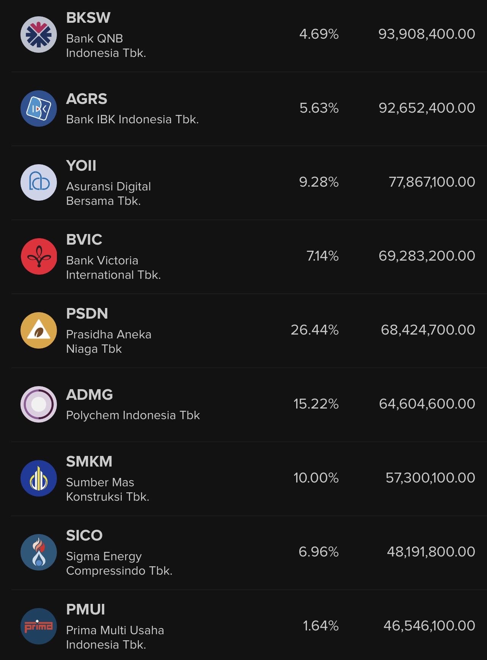This screenshot has width=487, height=660.
Task: Tap the Bank IBK Indonesia logo icon
Action: coord(39,108)
